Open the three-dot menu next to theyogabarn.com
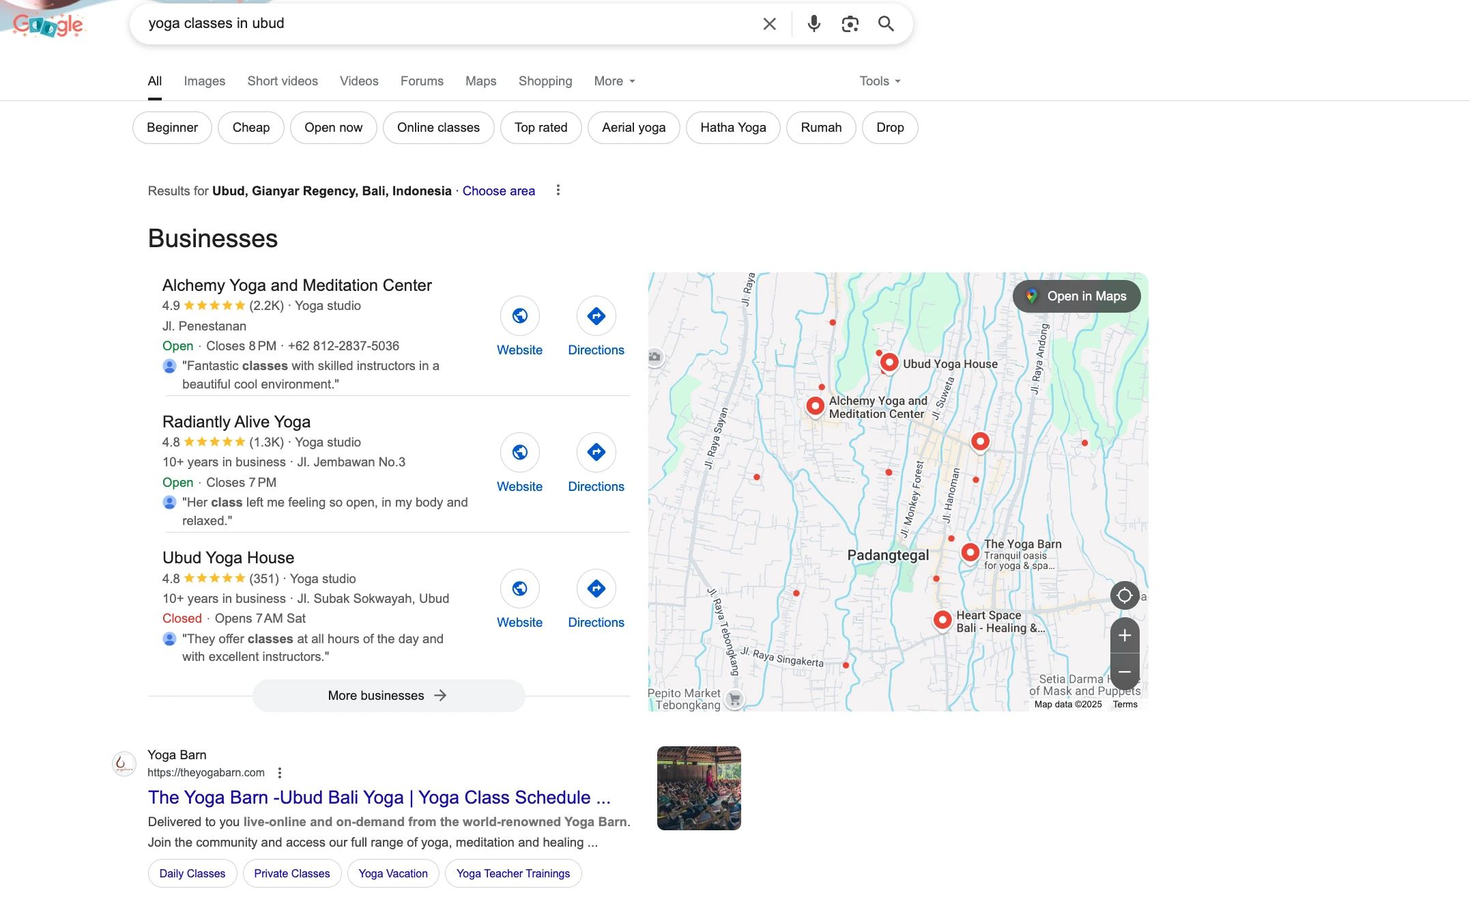The width and height of the screenshot is (1470, 904). click(x=280, y=773)
